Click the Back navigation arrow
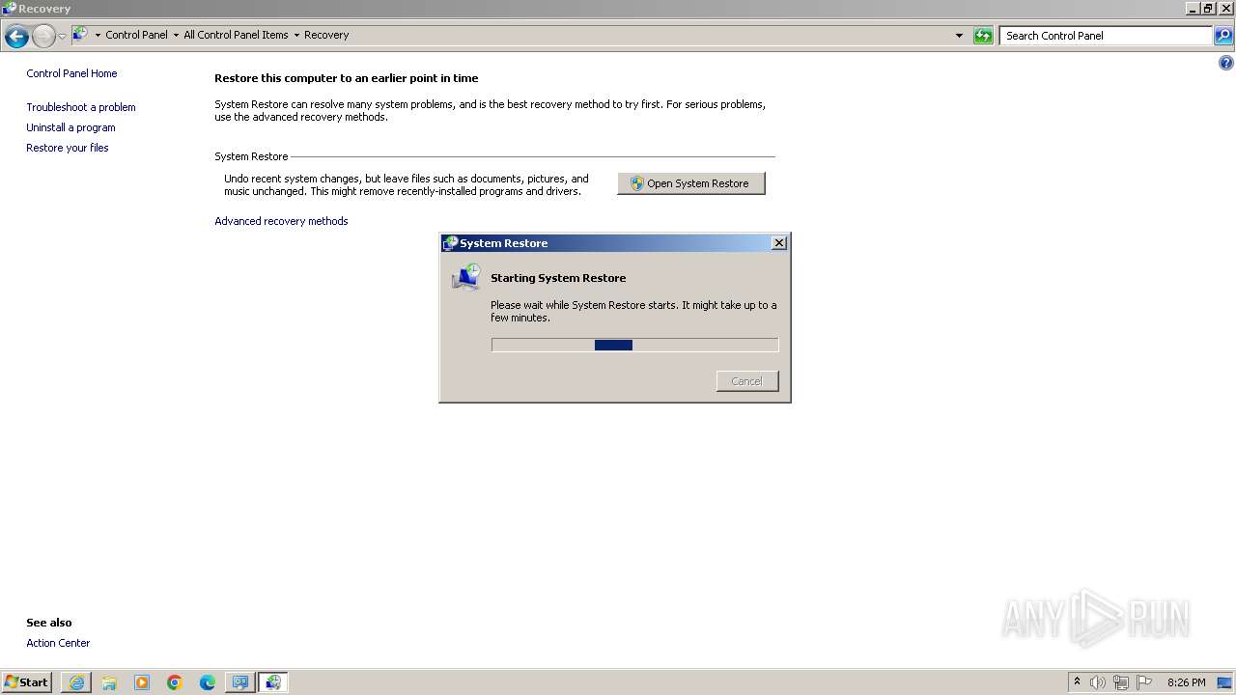Screen dimensions: 1236x695 pyautogui.click(x=16, y=36)
